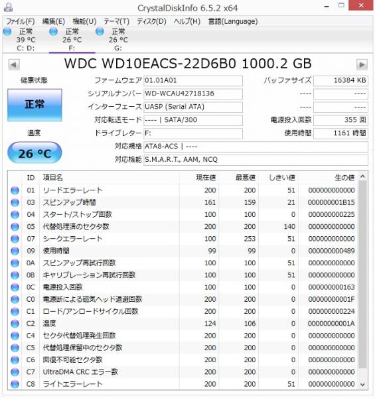The image size is (375, 398).
Task: Click the 現在値 column header
Action: pos(199,177)
